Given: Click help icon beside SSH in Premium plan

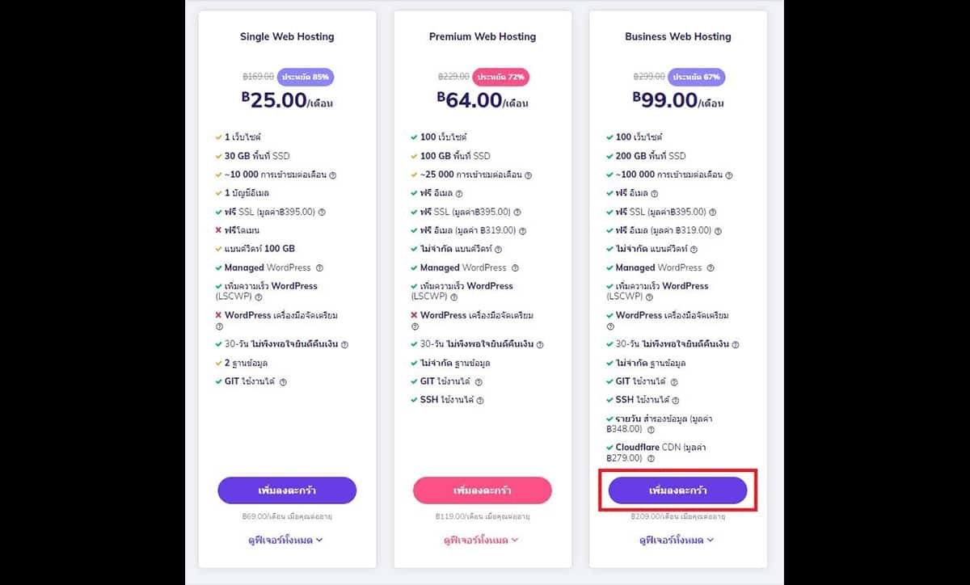Looking at the screenshot, I should [480, 400].
